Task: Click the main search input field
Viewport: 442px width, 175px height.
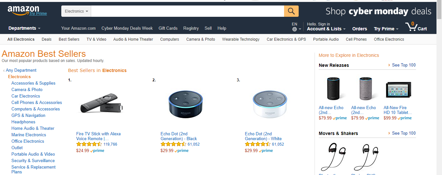Action: tap(187, 11)
